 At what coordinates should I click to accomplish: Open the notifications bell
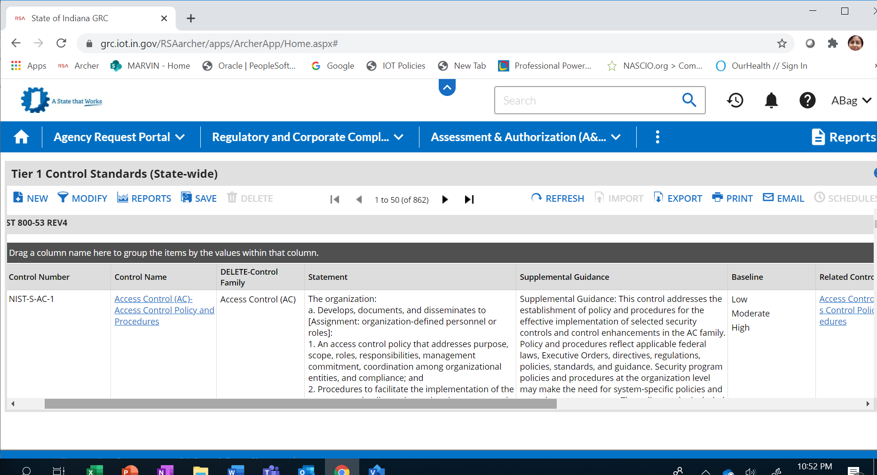(771, 100)
